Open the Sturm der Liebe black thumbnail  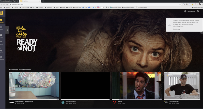(85, 86)
